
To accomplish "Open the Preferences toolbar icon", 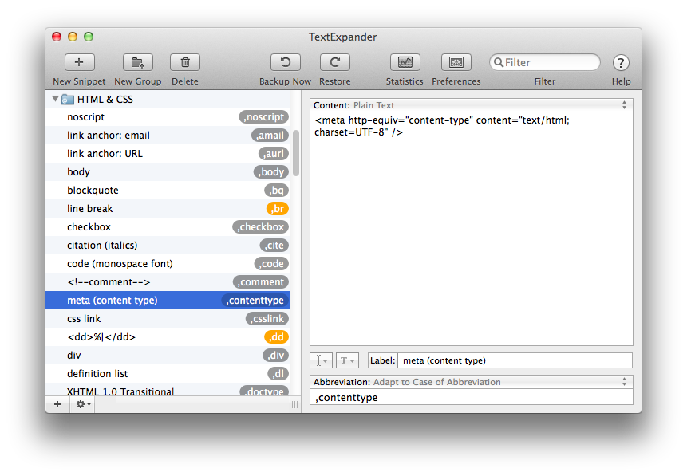I will [456, 62].
